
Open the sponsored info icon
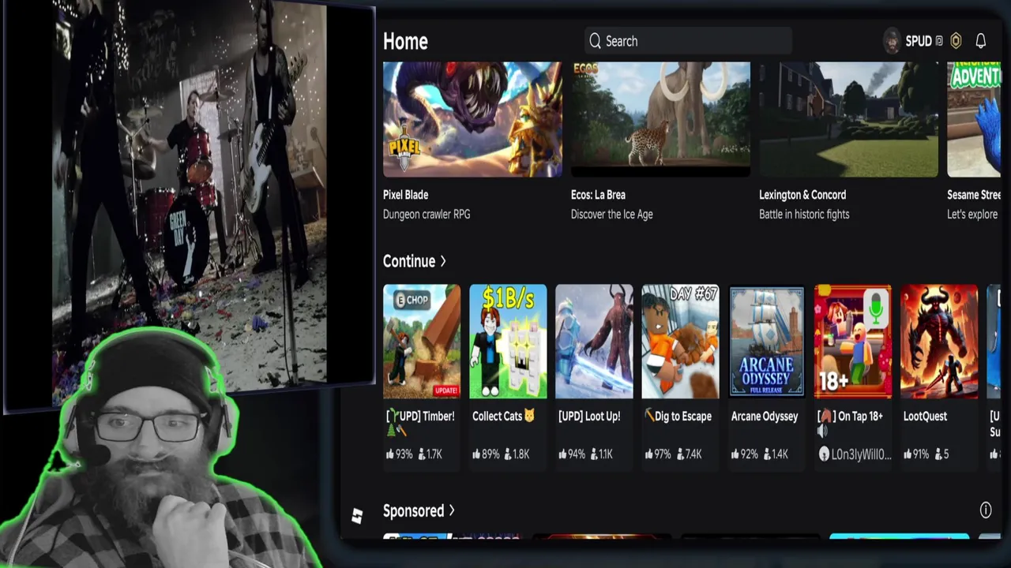coord(986,510)
